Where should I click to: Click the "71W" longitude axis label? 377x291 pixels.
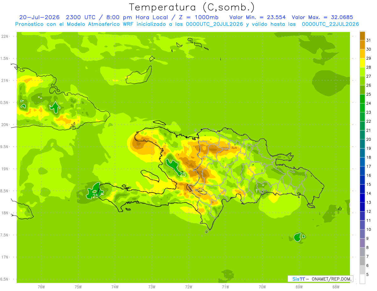(x=225, y=287)
